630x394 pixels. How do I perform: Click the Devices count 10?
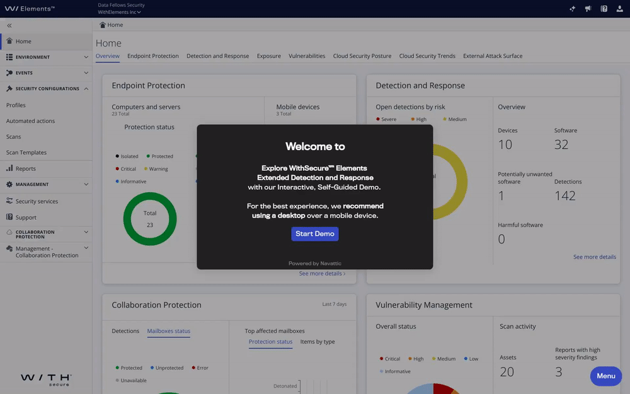point(505,145)
